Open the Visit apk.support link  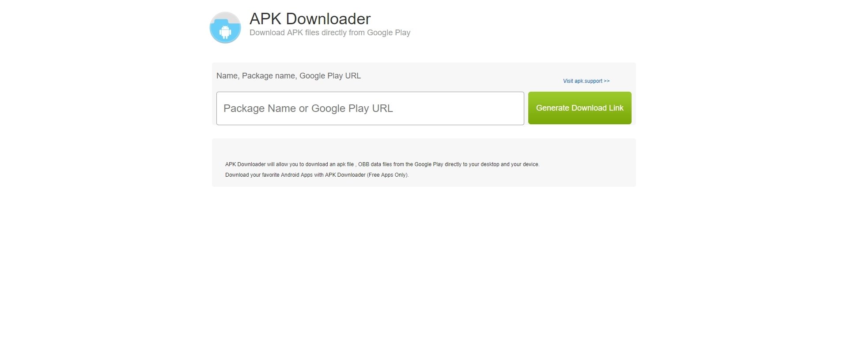coord(586,81)
